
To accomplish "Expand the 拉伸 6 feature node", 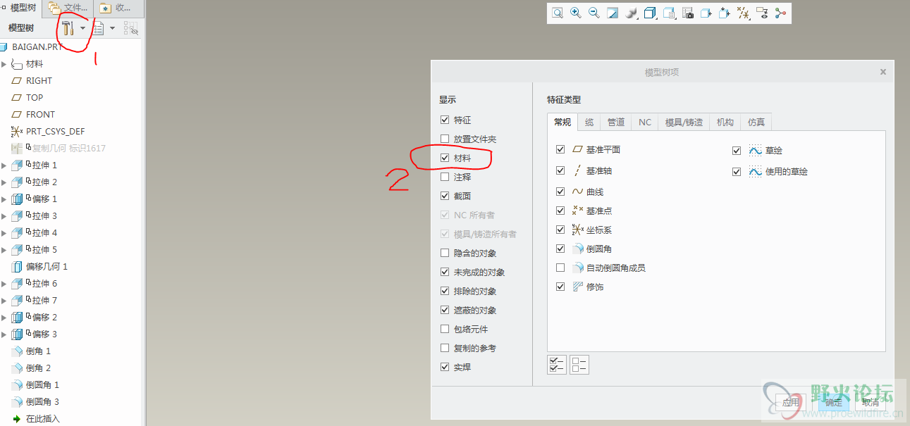I will (x=4, y=284).
